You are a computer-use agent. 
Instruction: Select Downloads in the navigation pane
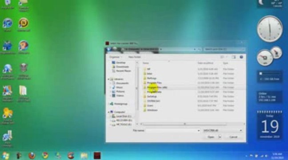point(122,67)
